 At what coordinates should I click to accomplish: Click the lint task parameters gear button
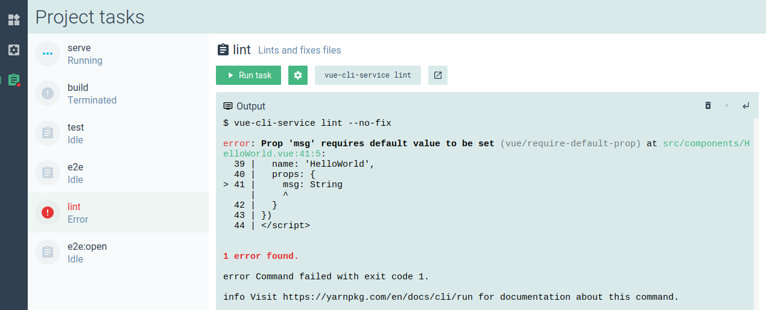click(298, 75)
